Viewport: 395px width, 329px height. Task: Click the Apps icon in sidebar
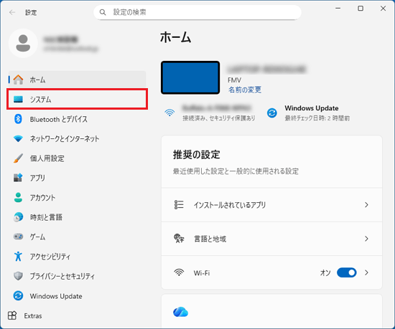tap(18, 178)
